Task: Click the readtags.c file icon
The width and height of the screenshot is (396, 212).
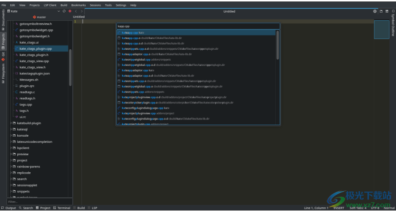Action: click(17, 92)
